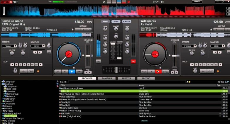
Task: Click the left deck loop IN button
Action: pyautogui.click(x=23, y=71)
